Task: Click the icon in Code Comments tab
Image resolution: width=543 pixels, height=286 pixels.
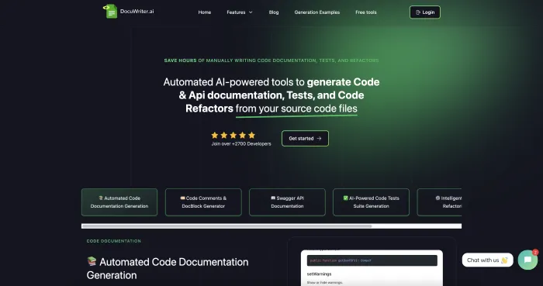Action: (182, 198)
